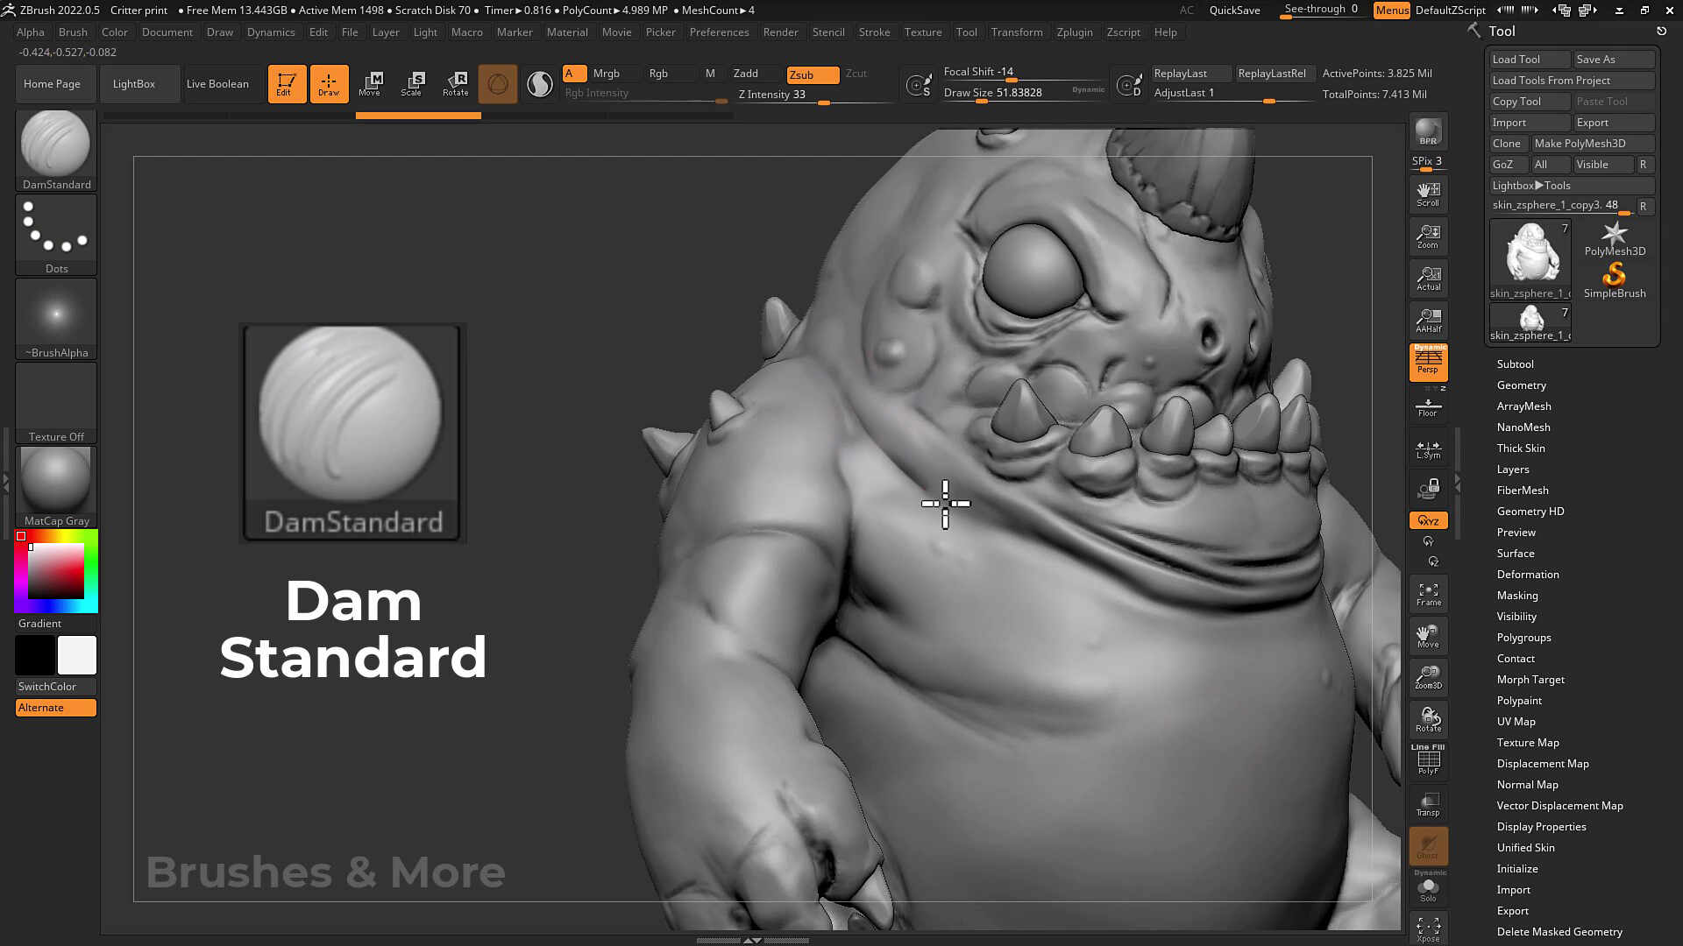
Task: Click the AAHalf view icon
Action: click(1428, 320)
